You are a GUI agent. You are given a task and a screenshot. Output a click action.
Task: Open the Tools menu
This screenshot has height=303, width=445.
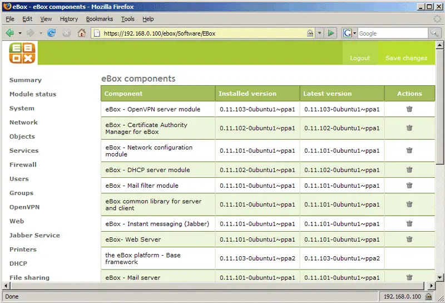(127, 19)
